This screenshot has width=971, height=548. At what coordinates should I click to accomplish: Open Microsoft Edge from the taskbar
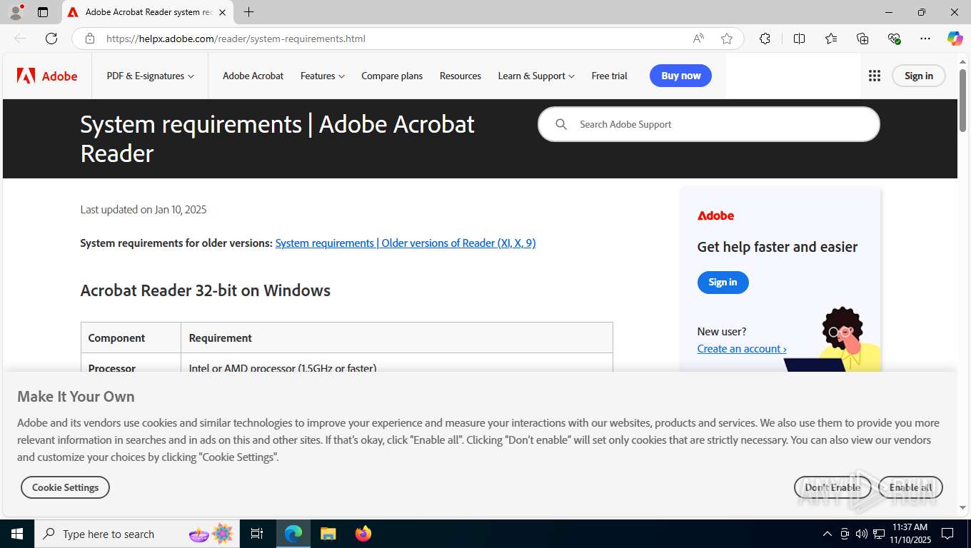click(293, 534)
